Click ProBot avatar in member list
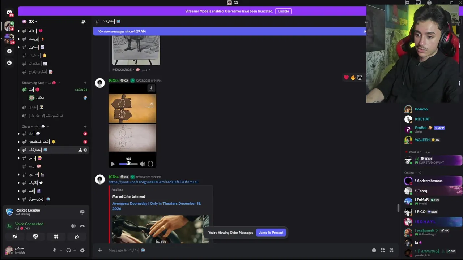The height and width of the screenshot is (260, 463). 408,129
